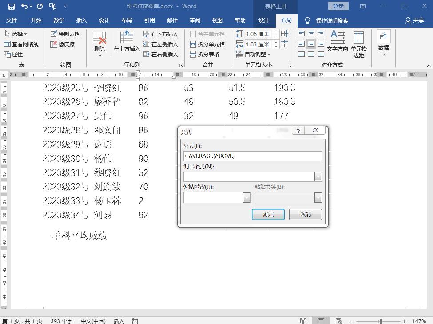
Task: Click 在上方插入
Action: (127, 41)
